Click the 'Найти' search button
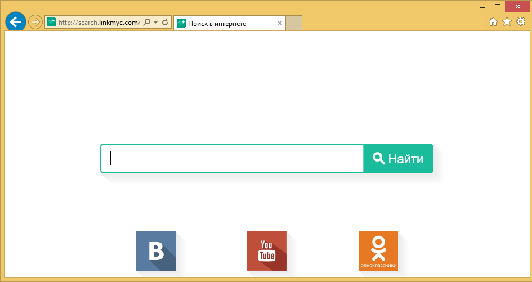The width and height of the screenshot is (532, 282). click(399, 159)
